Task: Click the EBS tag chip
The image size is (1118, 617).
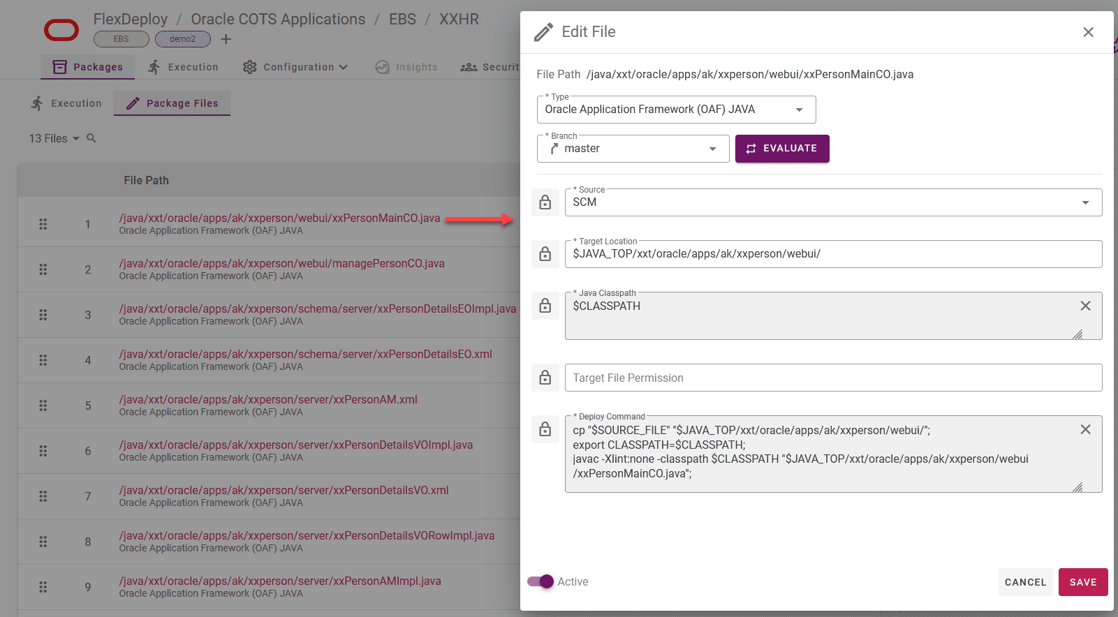Action: tap(122, 39)
